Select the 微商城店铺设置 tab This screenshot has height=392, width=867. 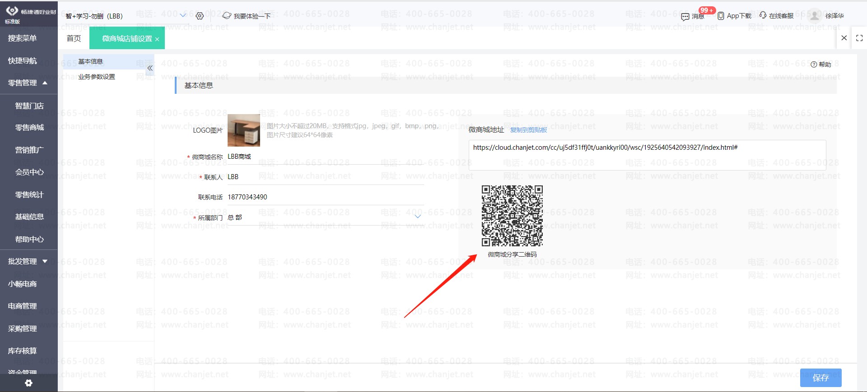point(127,38)
